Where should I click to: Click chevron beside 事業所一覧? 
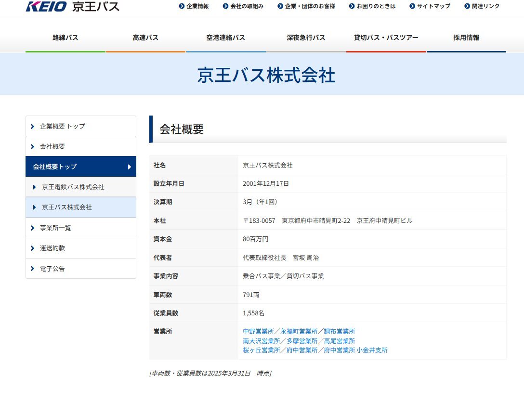32,228
